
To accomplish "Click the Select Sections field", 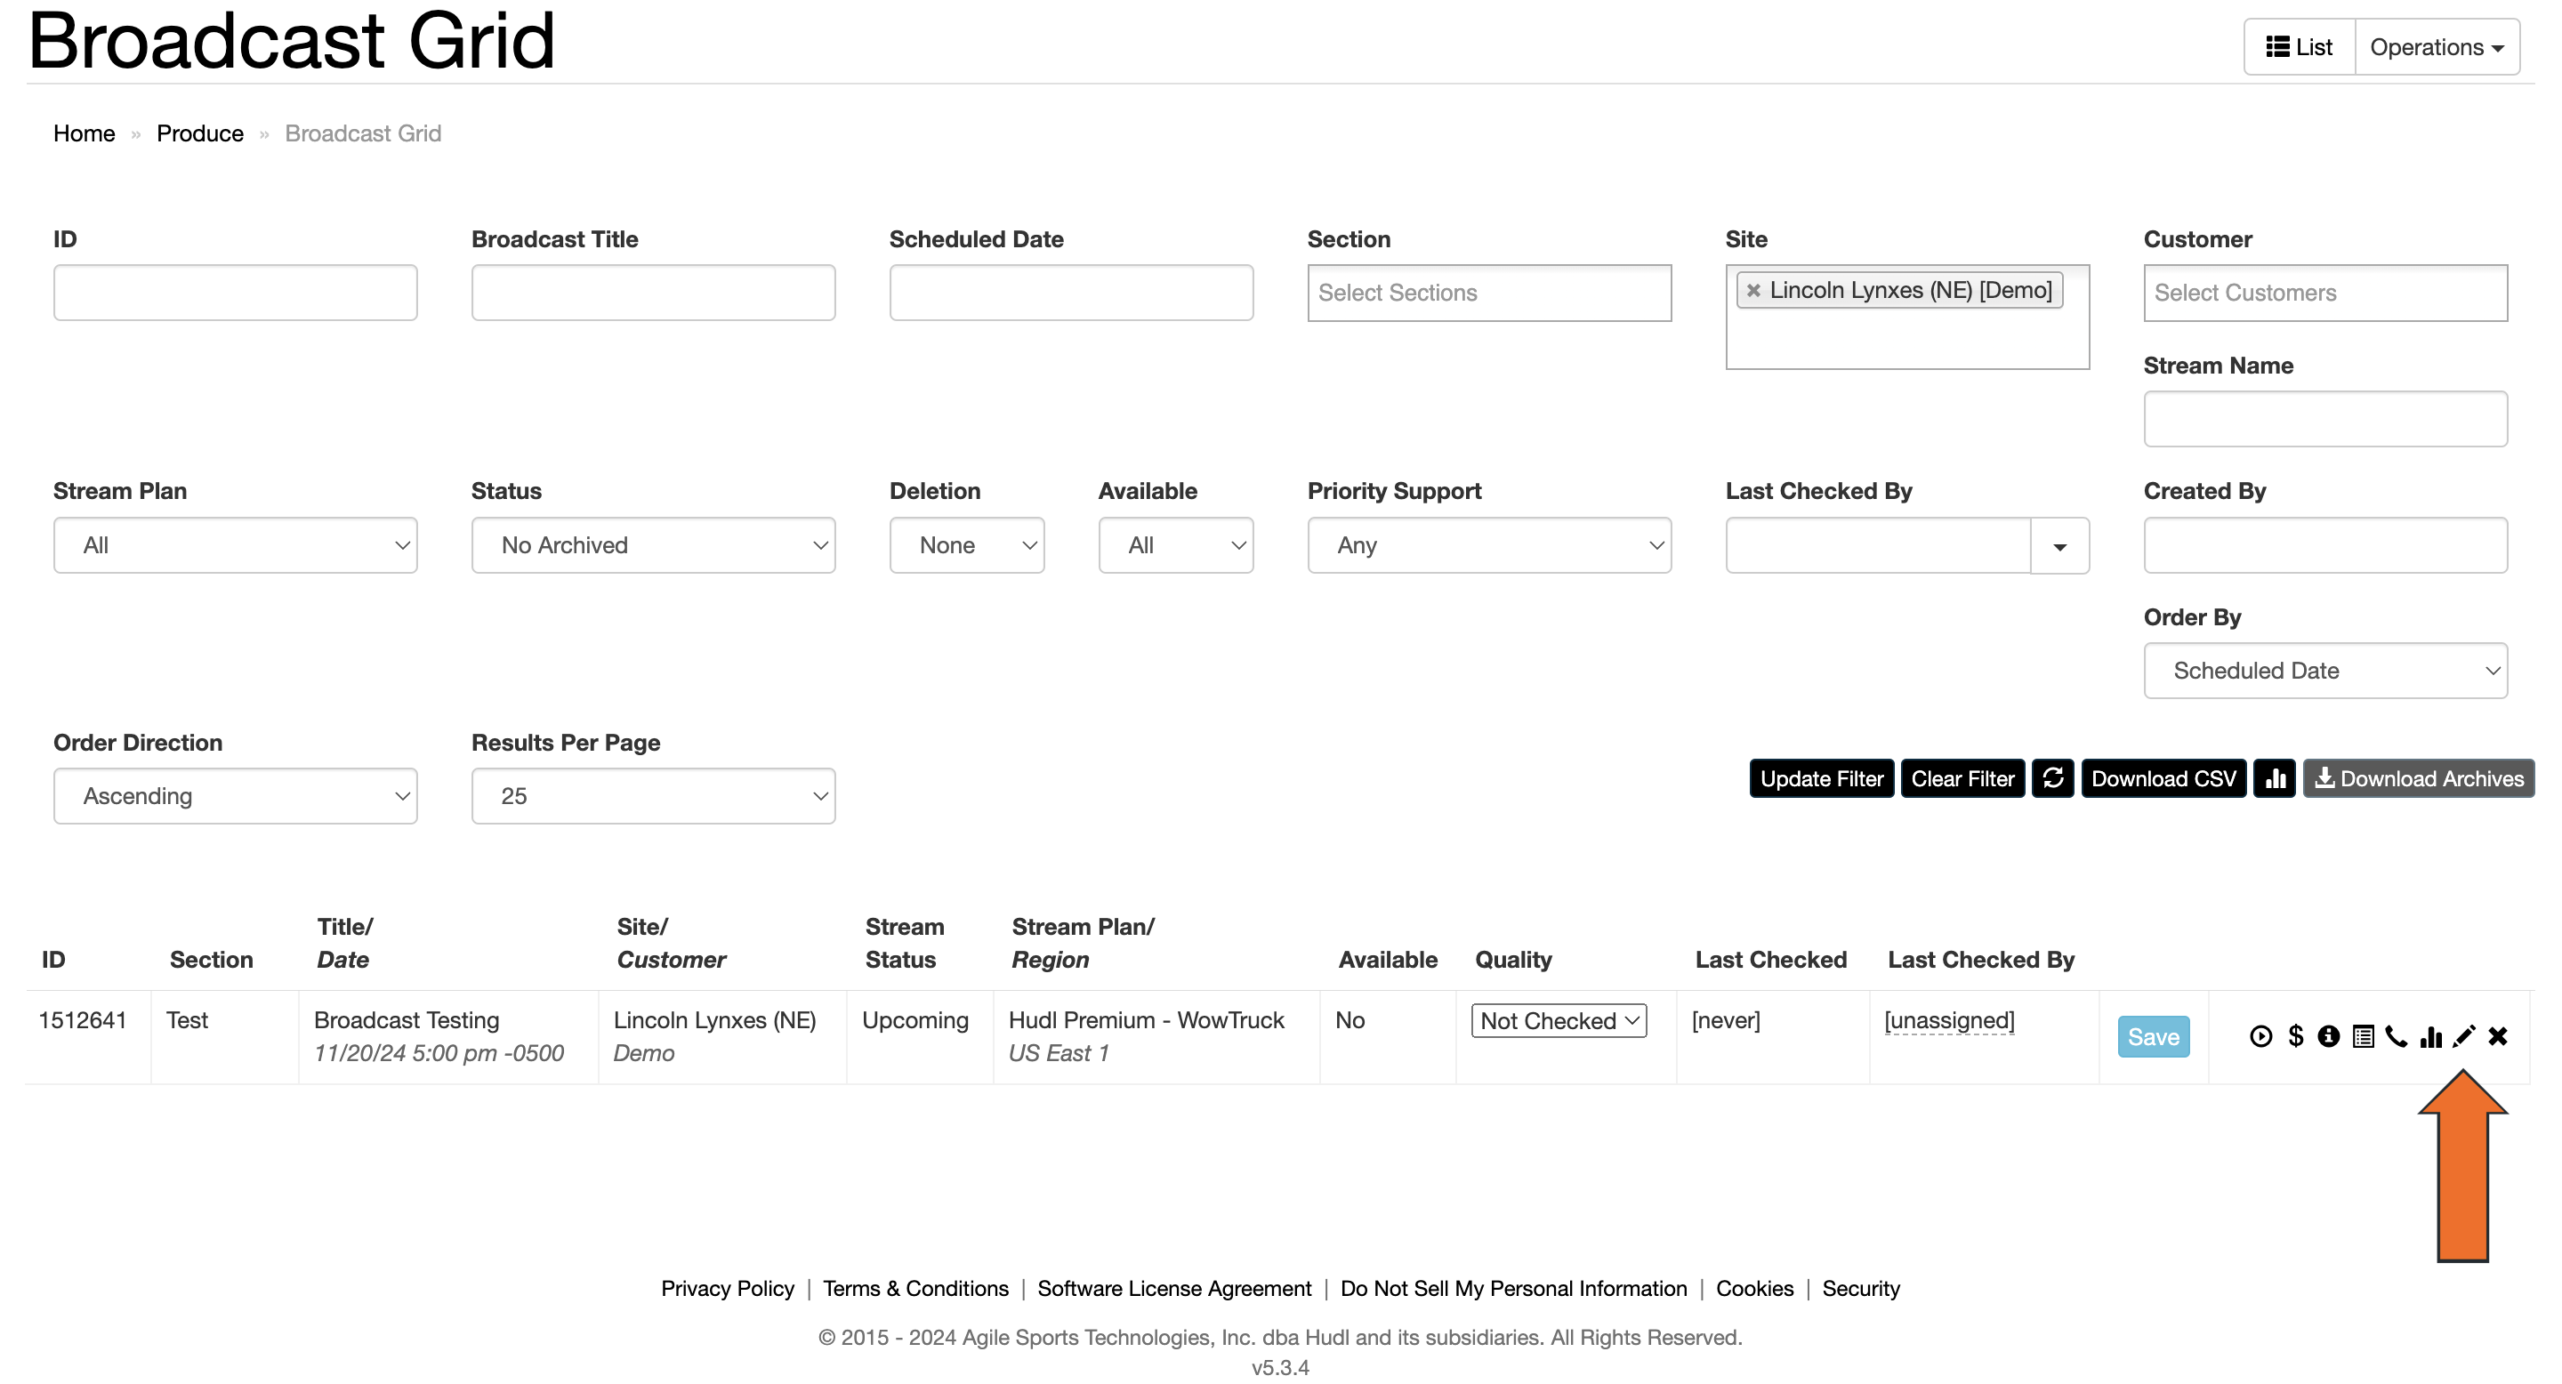I will coord(1489,293).
